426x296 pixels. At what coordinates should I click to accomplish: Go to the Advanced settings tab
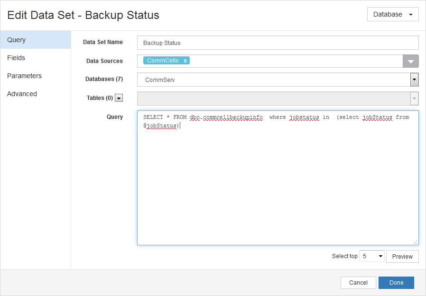tap(21, 93)
